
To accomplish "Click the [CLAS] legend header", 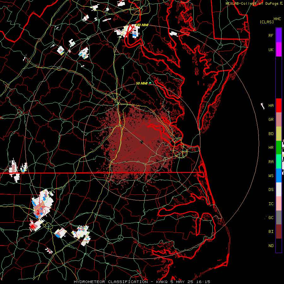I will coord(267,22).
